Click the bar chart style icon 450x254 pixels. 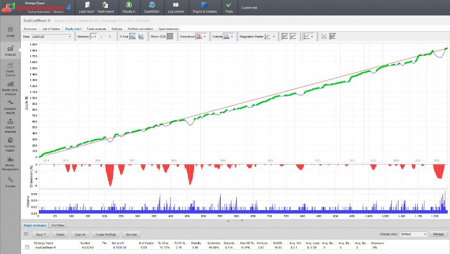285,36
